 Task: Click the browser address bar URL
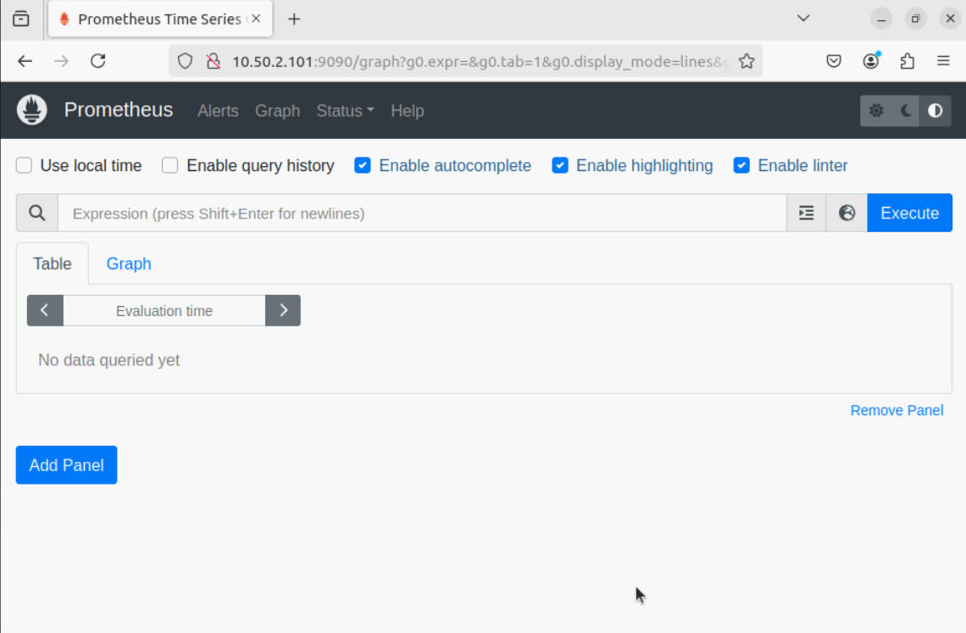[480, 61]
